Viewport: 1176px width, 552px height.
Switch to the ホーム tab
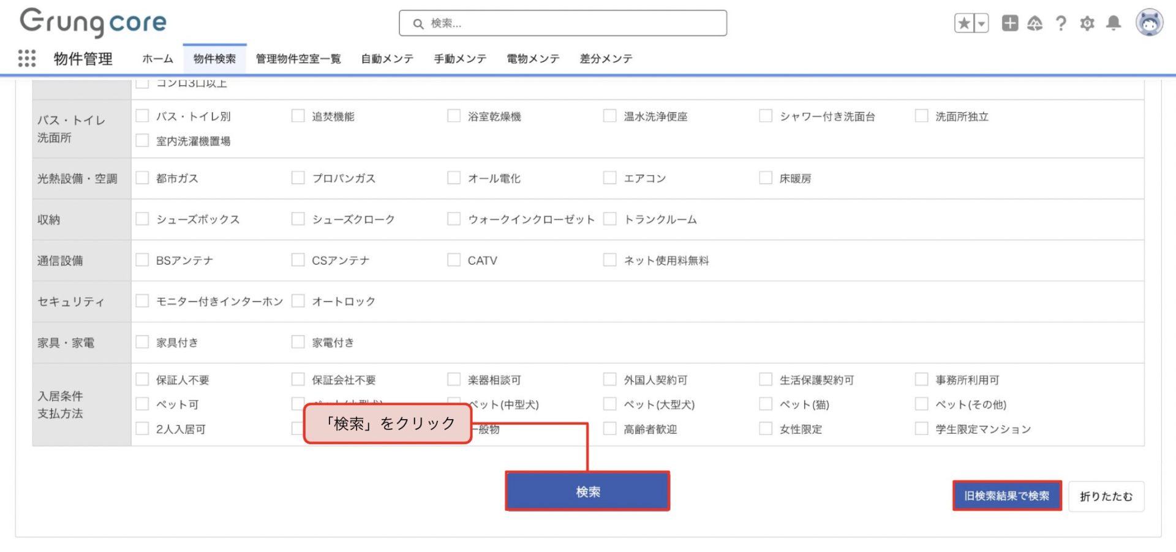[x=157, y=59]
